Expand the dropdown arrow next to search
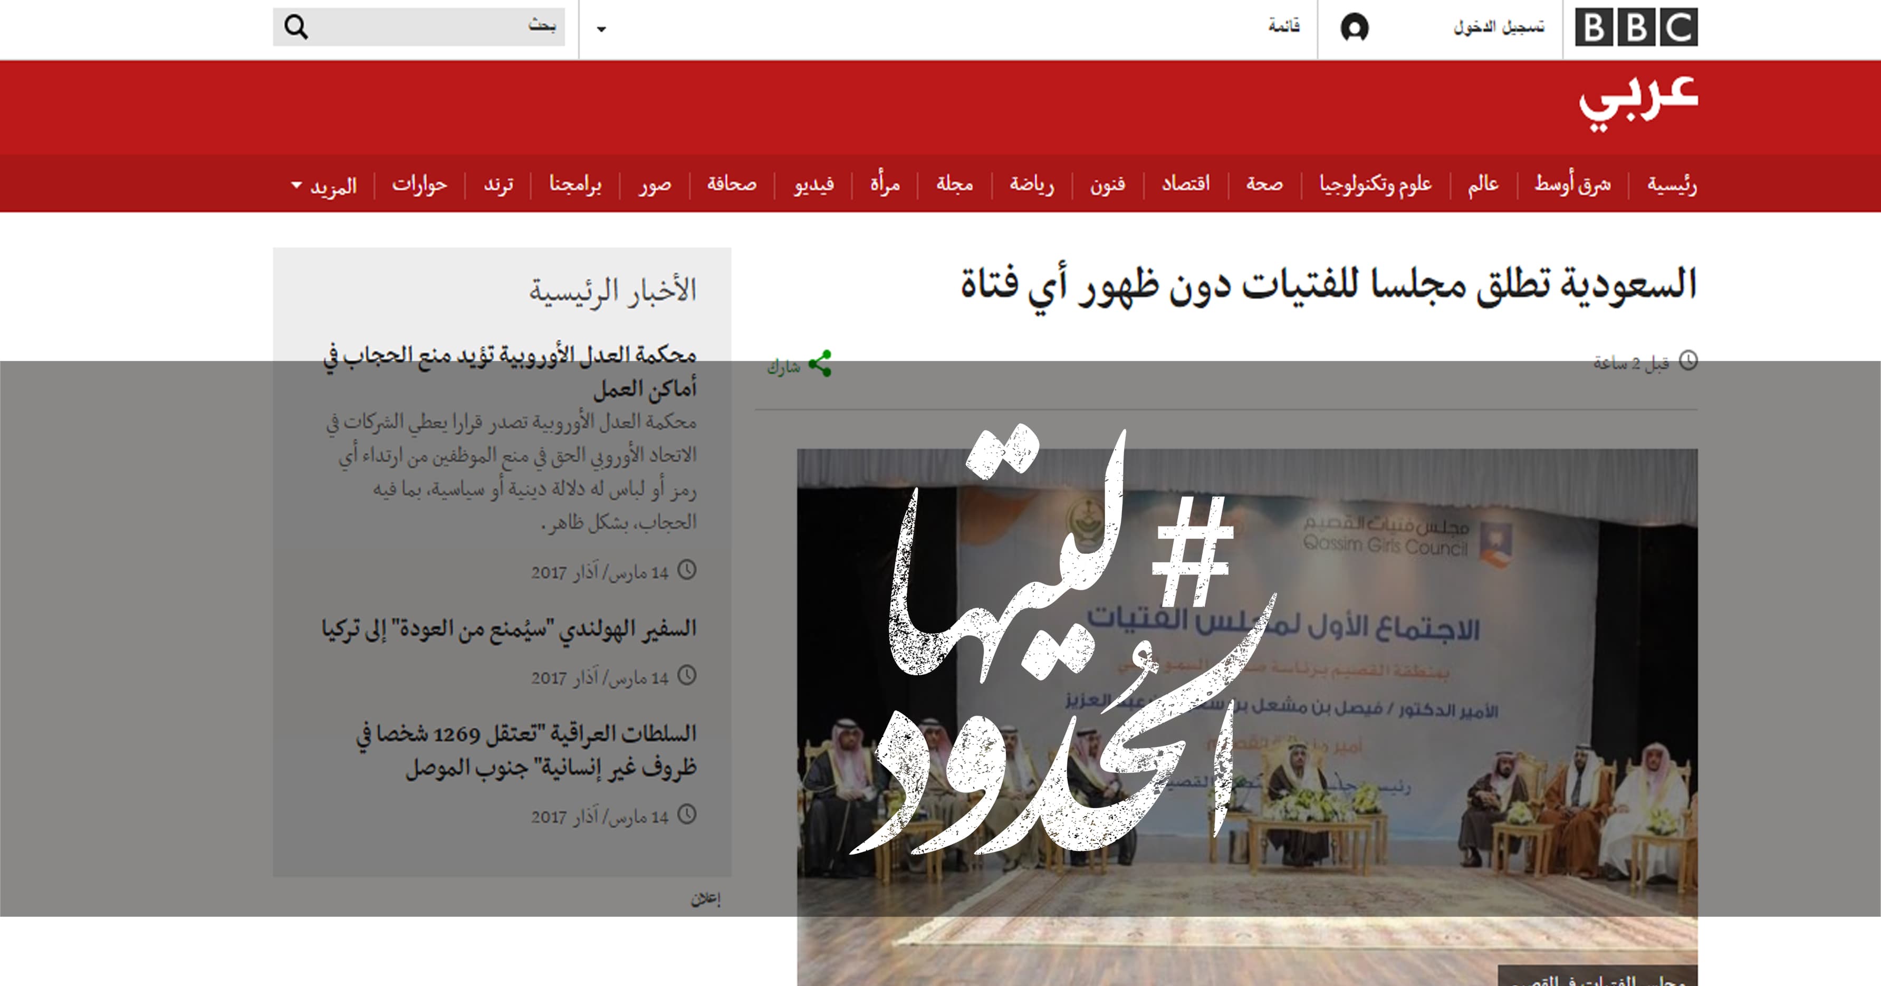 (x=601, y=29)
